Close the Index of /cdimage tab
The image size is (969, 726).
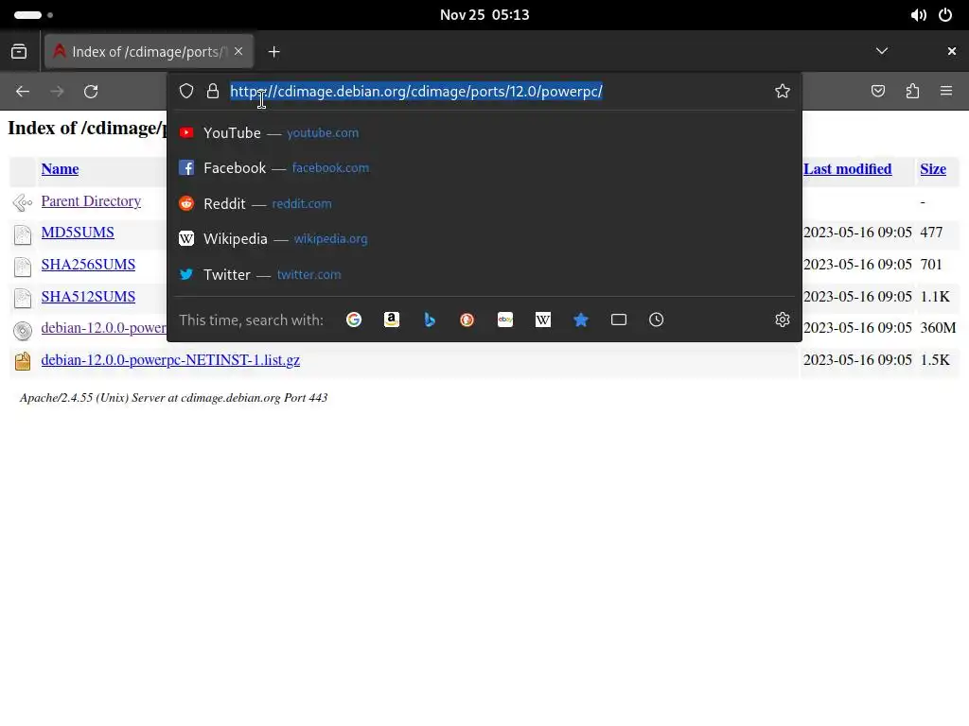pos(238,51)
